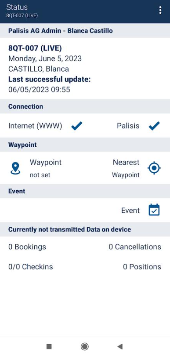Select the 'Waypoint not set' entry
Viewport: 170px width, 356px height.
46,168
